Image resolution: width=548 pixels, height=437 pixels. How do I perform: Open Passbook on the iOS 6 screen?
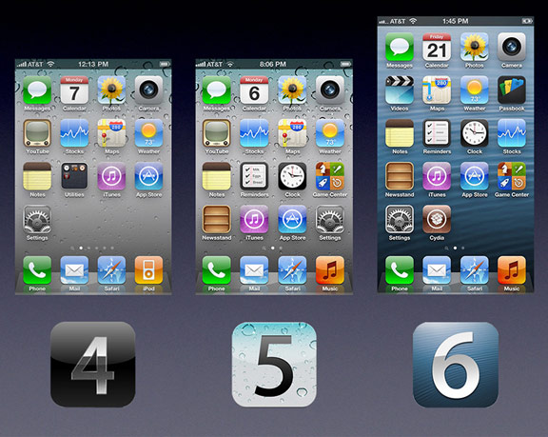click(511, 89)
